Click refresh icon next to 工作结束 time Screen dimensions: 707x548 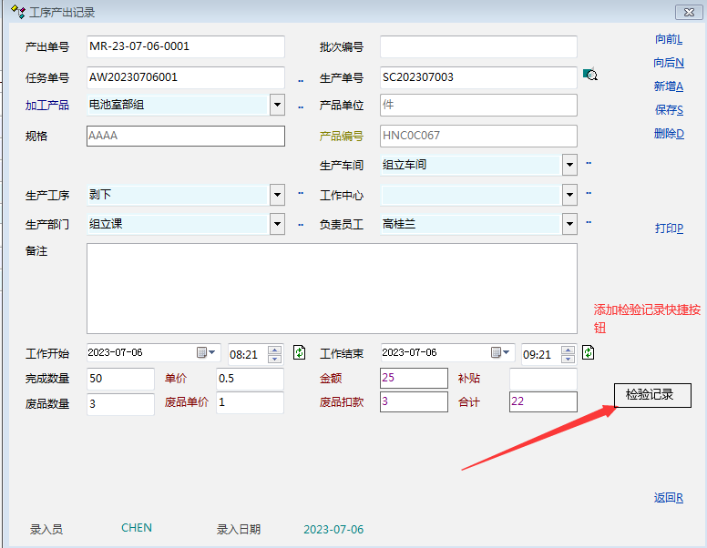(589, 352)
